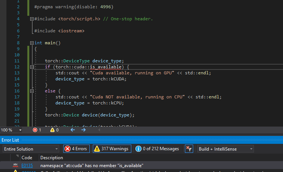The image size is (283, 172).
Task: Click torch::kCPU on line 18
Action: point(108,103)
